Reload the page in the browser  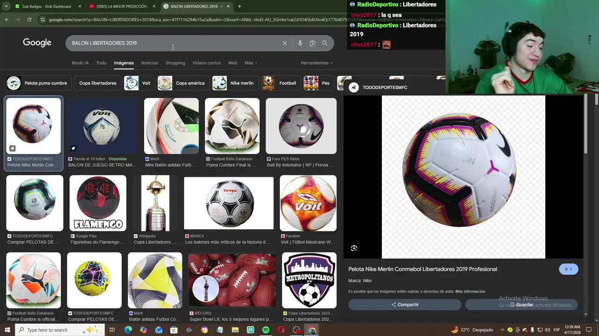coord(29,20)
